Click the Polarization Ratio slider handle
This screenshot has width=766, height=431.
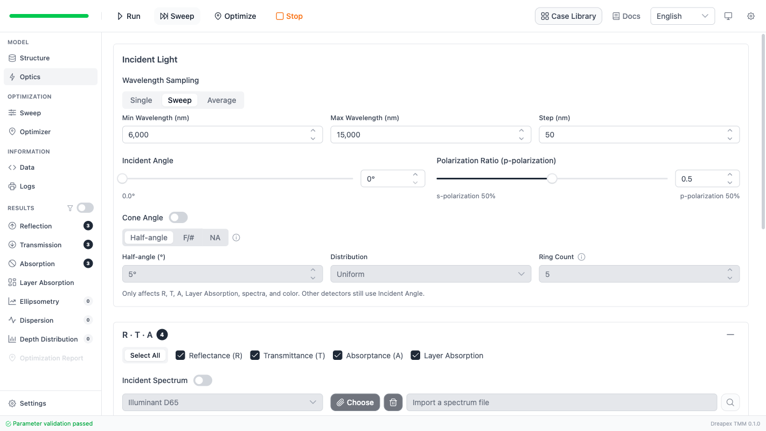click(x=552, y=178)
